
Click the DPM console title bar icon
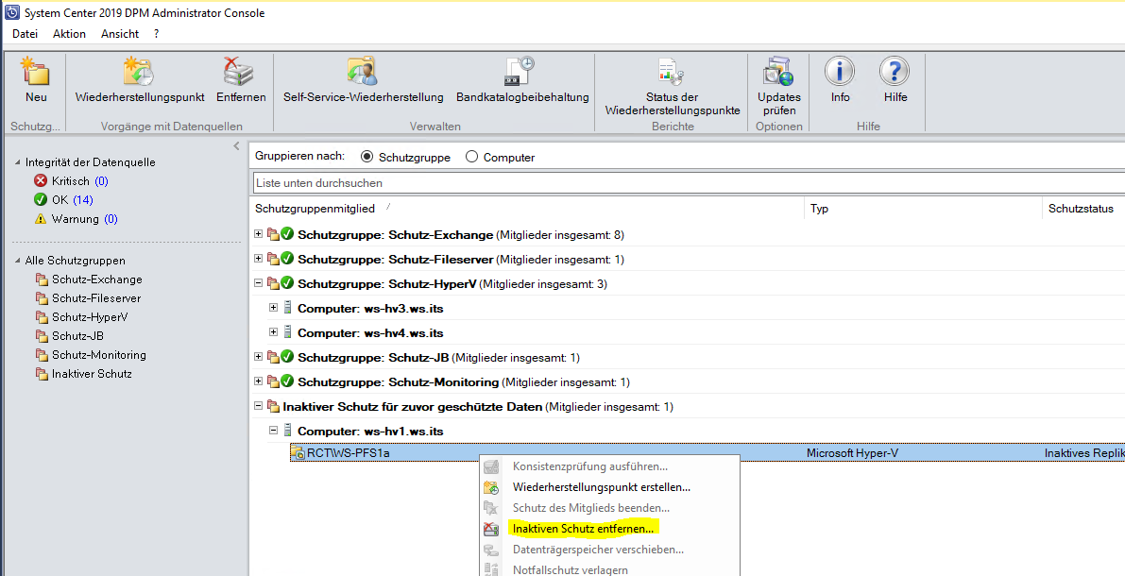click(x=12, y=12)
